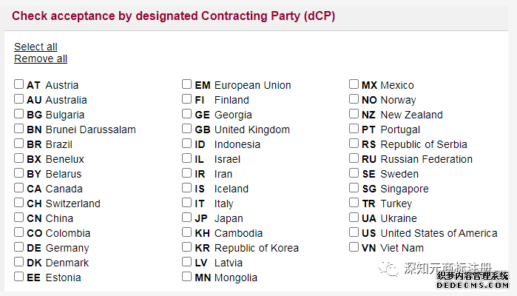Tick the GB United Kingdom checkbox

pos(186,129)
